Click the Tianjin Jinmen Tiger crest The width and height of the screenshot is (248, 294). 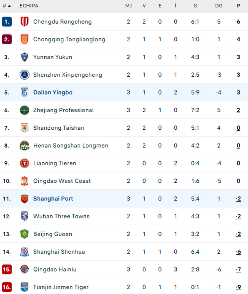pyautogui.click(x=25, y=287)
